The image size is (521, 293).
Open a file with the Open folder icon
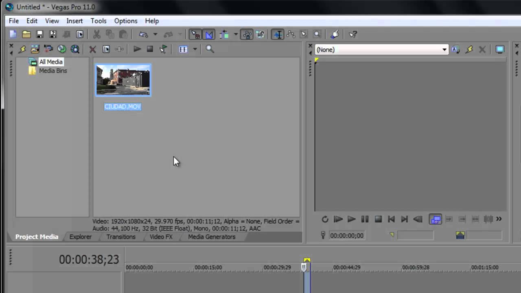pos(26,35)
